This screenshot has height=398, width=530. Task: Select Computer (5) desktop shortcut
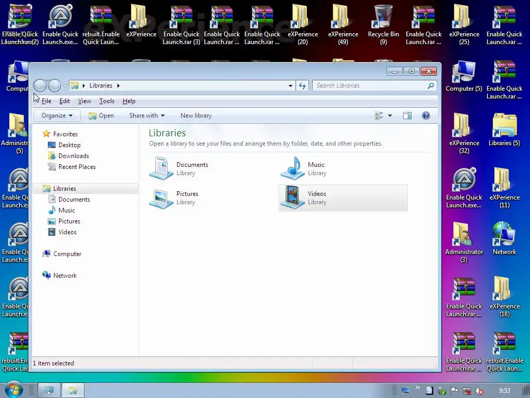(464, 76)
